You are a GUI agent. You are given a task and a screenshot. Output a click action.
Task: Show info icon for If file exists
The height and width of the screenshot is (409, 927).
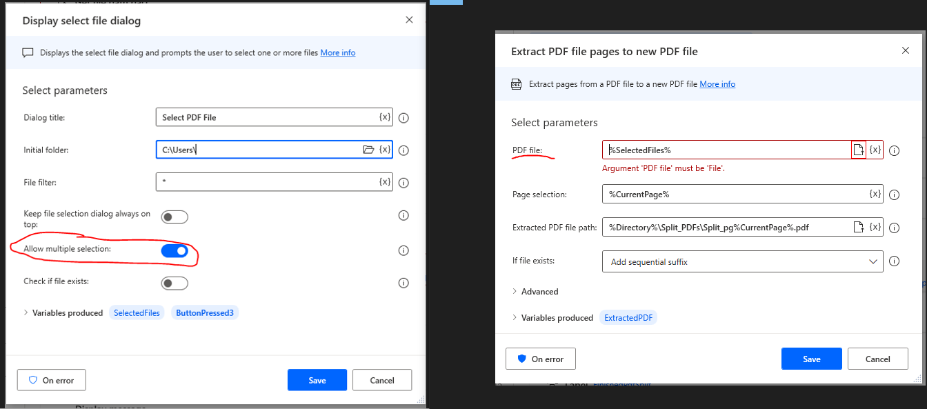click(895, 261)
